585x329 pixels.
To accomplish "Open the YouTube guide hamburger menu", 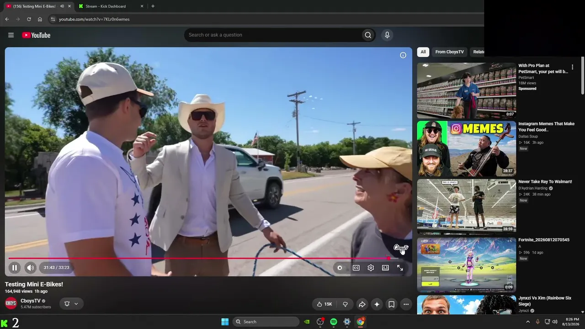I will pos(11,35).
